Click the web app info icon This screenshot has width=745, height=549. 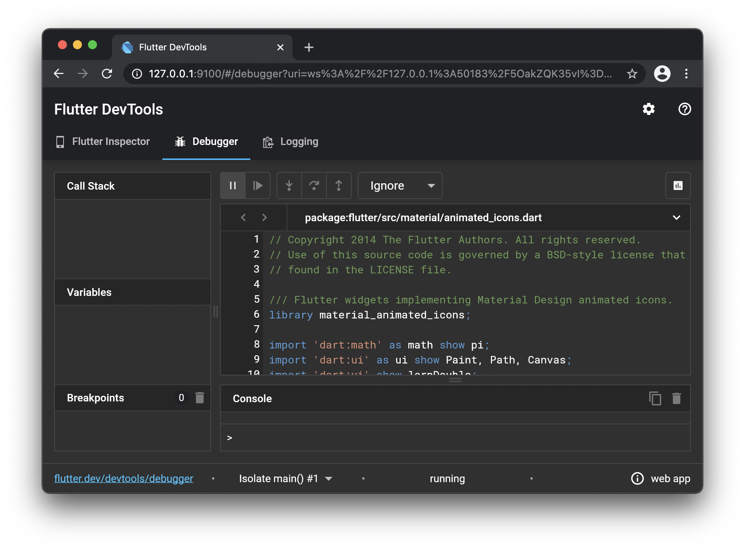[x=637, y=478]
